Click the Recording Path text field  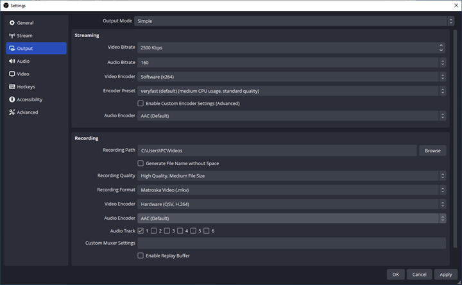tap(277, 151)
